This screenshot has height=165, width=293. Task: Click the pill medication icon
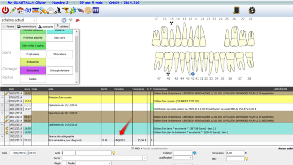(x=43, y=10)
